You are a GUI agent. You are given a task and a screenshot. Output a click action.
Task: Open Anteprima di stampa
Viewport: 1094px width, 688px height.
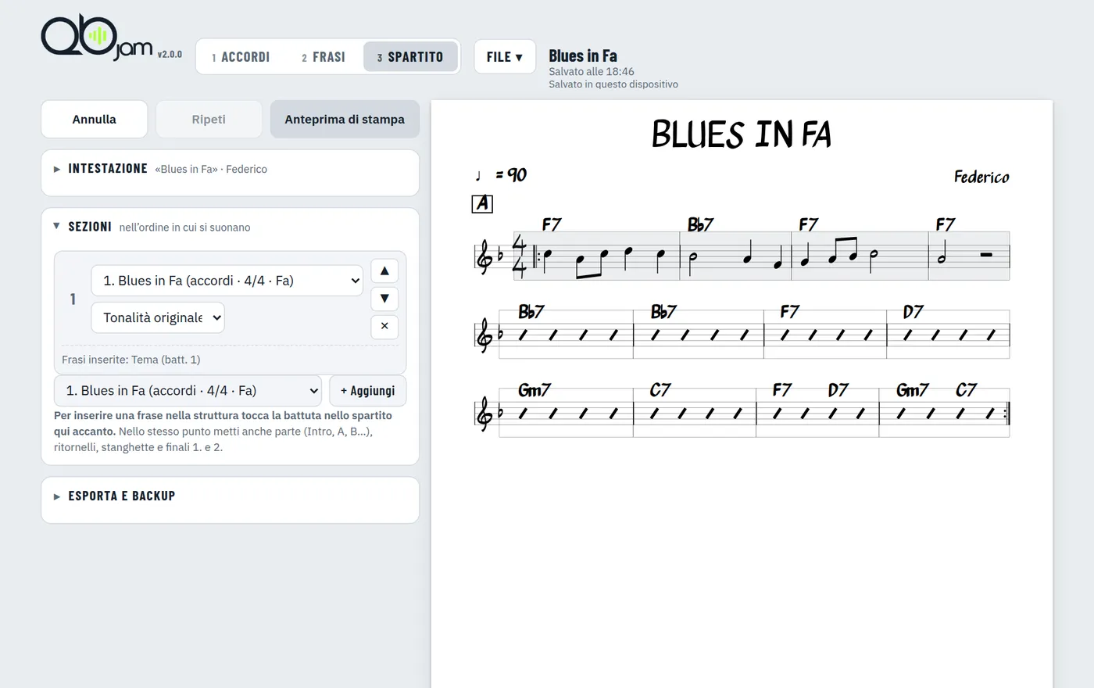pos(345,120)
